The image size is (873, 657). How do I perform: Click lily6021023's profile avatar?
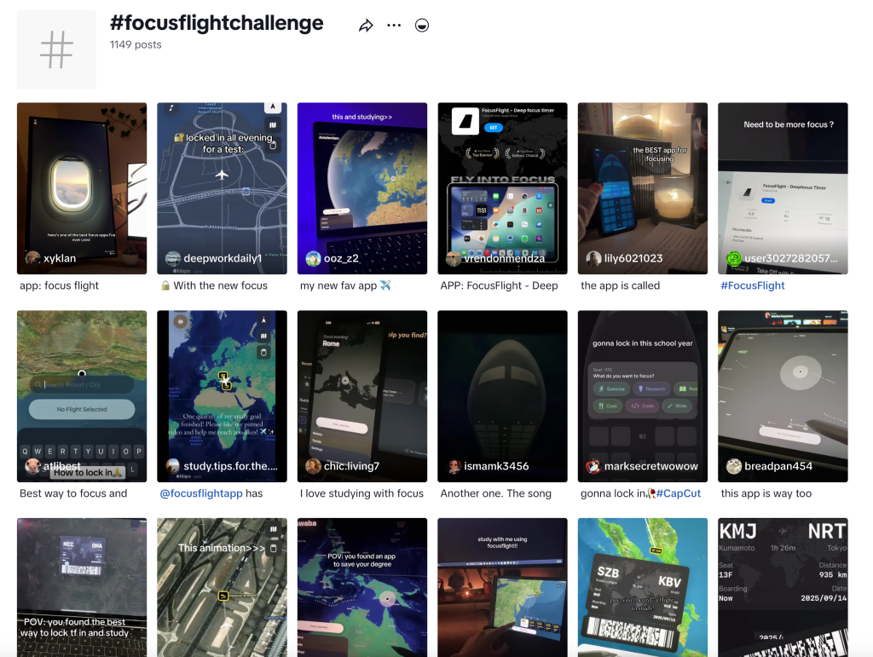click(593, 258)
